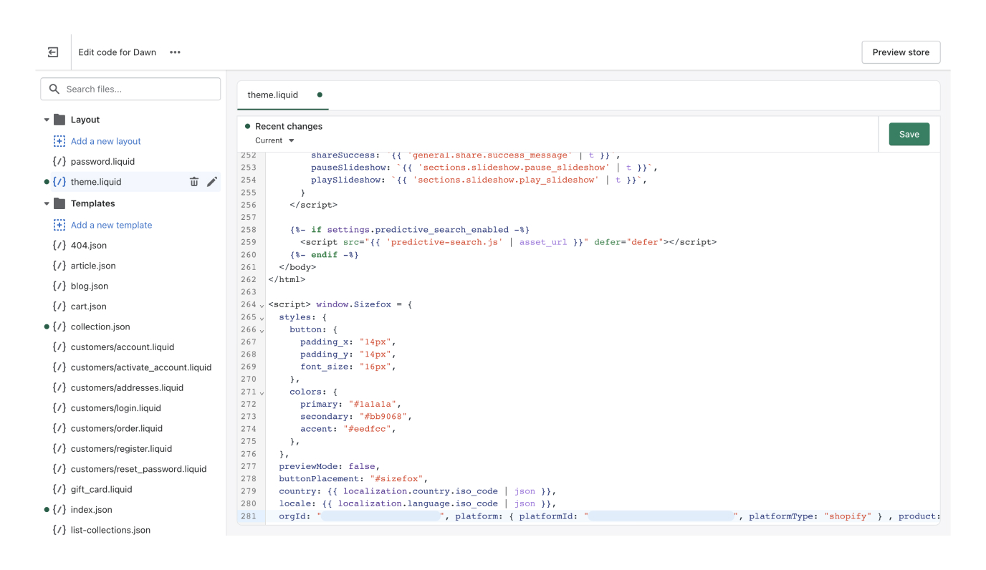Open password.liquid from the file list

click(x=102, y=162)
